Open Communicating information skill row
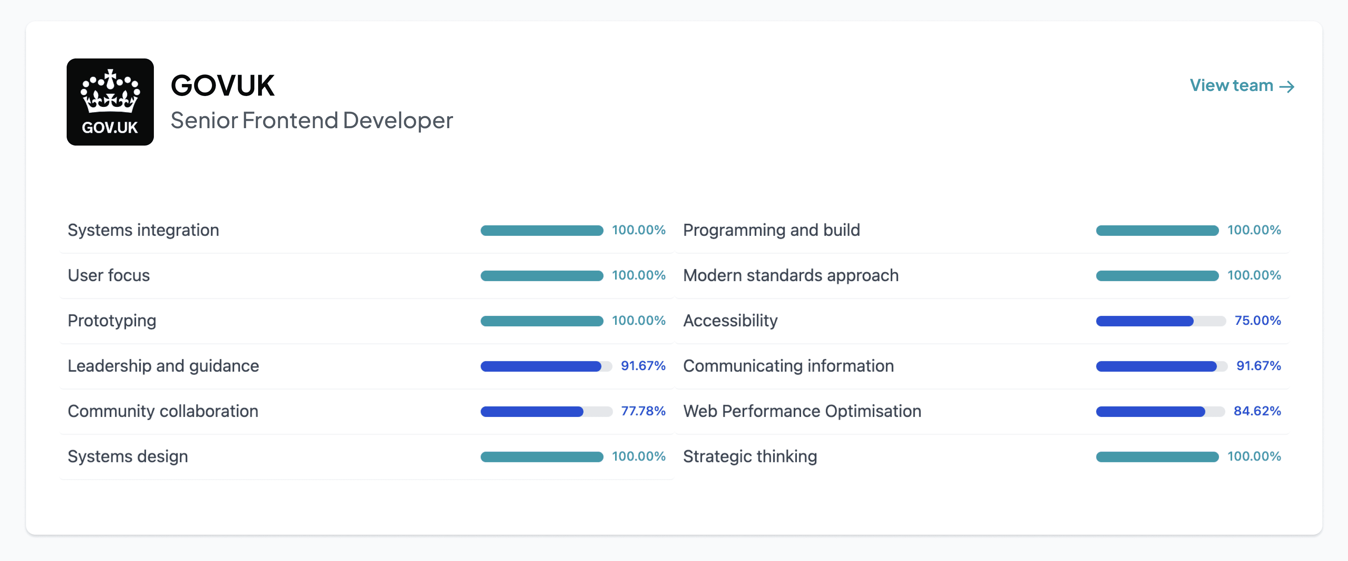 (788, 366)
